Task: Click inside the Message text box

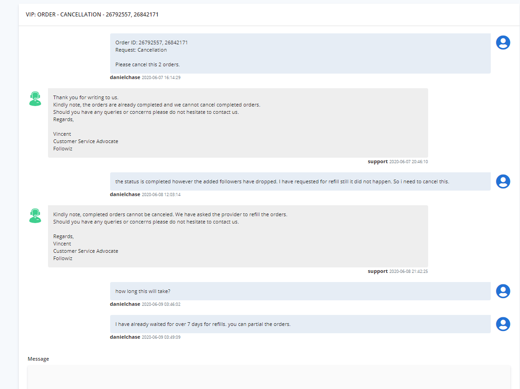Action: click(x=269, y=377)
